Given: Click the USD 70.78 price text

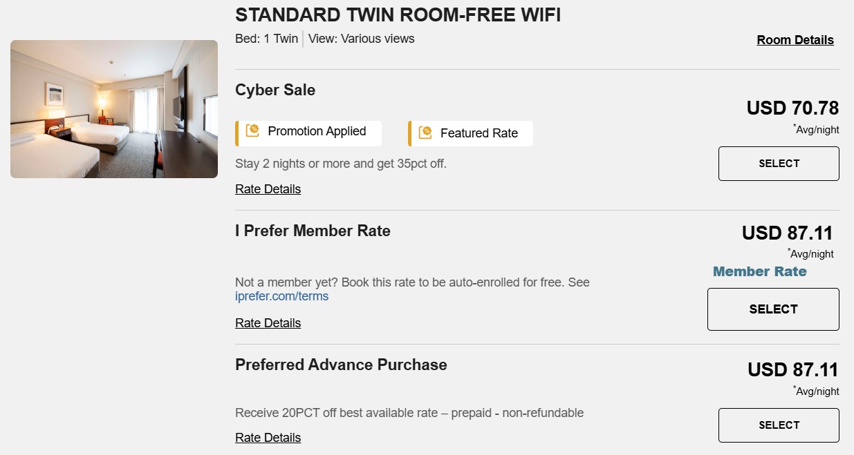Looking at the screenshot, I should click(792, 108).
